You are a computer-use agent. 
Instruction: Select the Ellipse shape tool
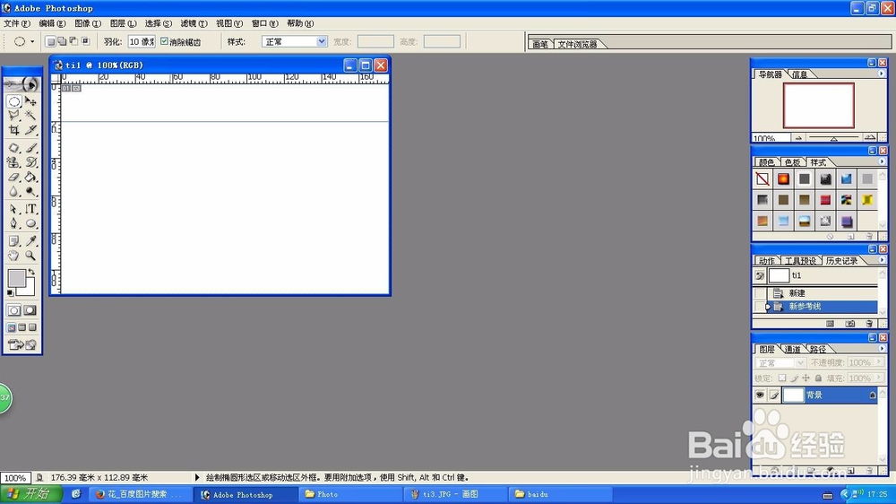tap(30, 223)
